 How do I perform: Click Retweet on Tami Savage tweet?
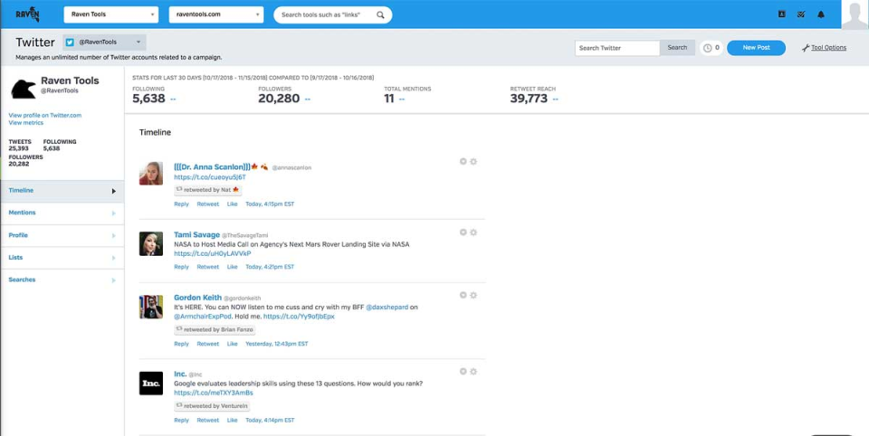(208, 267)
